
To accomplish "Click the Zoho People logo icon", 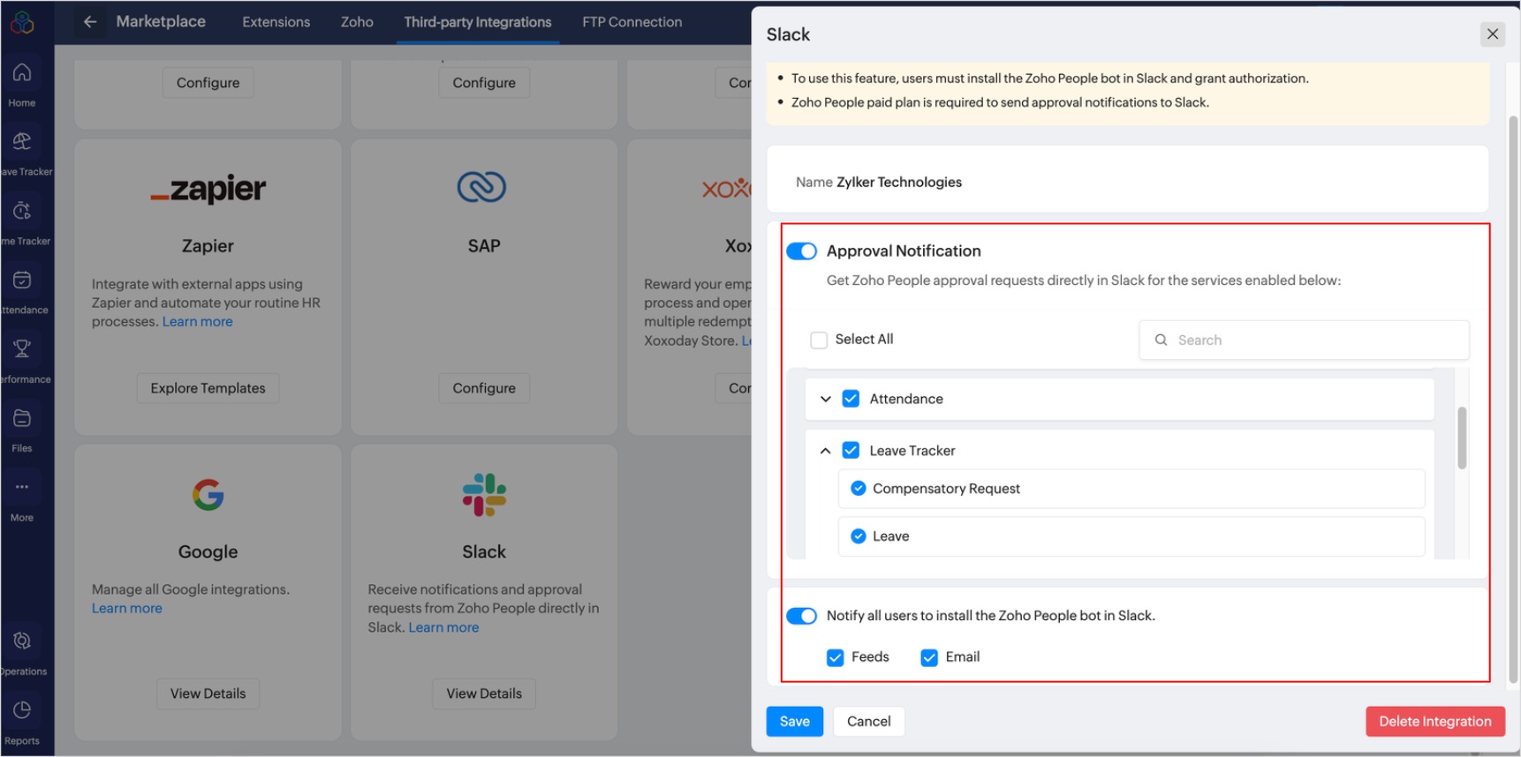I will (x=22, y=22).
